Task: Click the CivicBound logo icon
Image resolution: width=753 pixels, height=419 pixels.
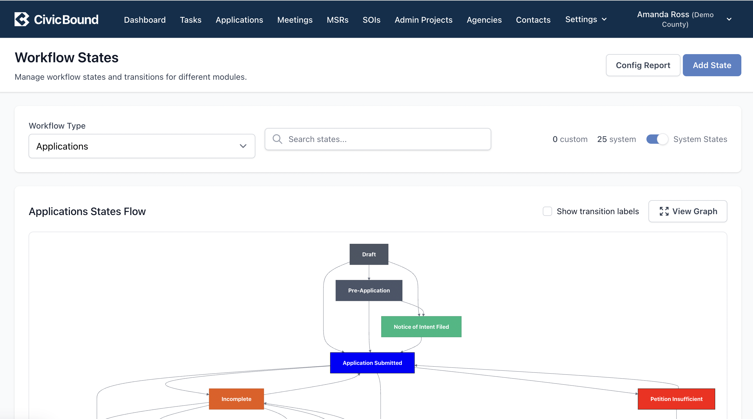Action: (22, 19)
